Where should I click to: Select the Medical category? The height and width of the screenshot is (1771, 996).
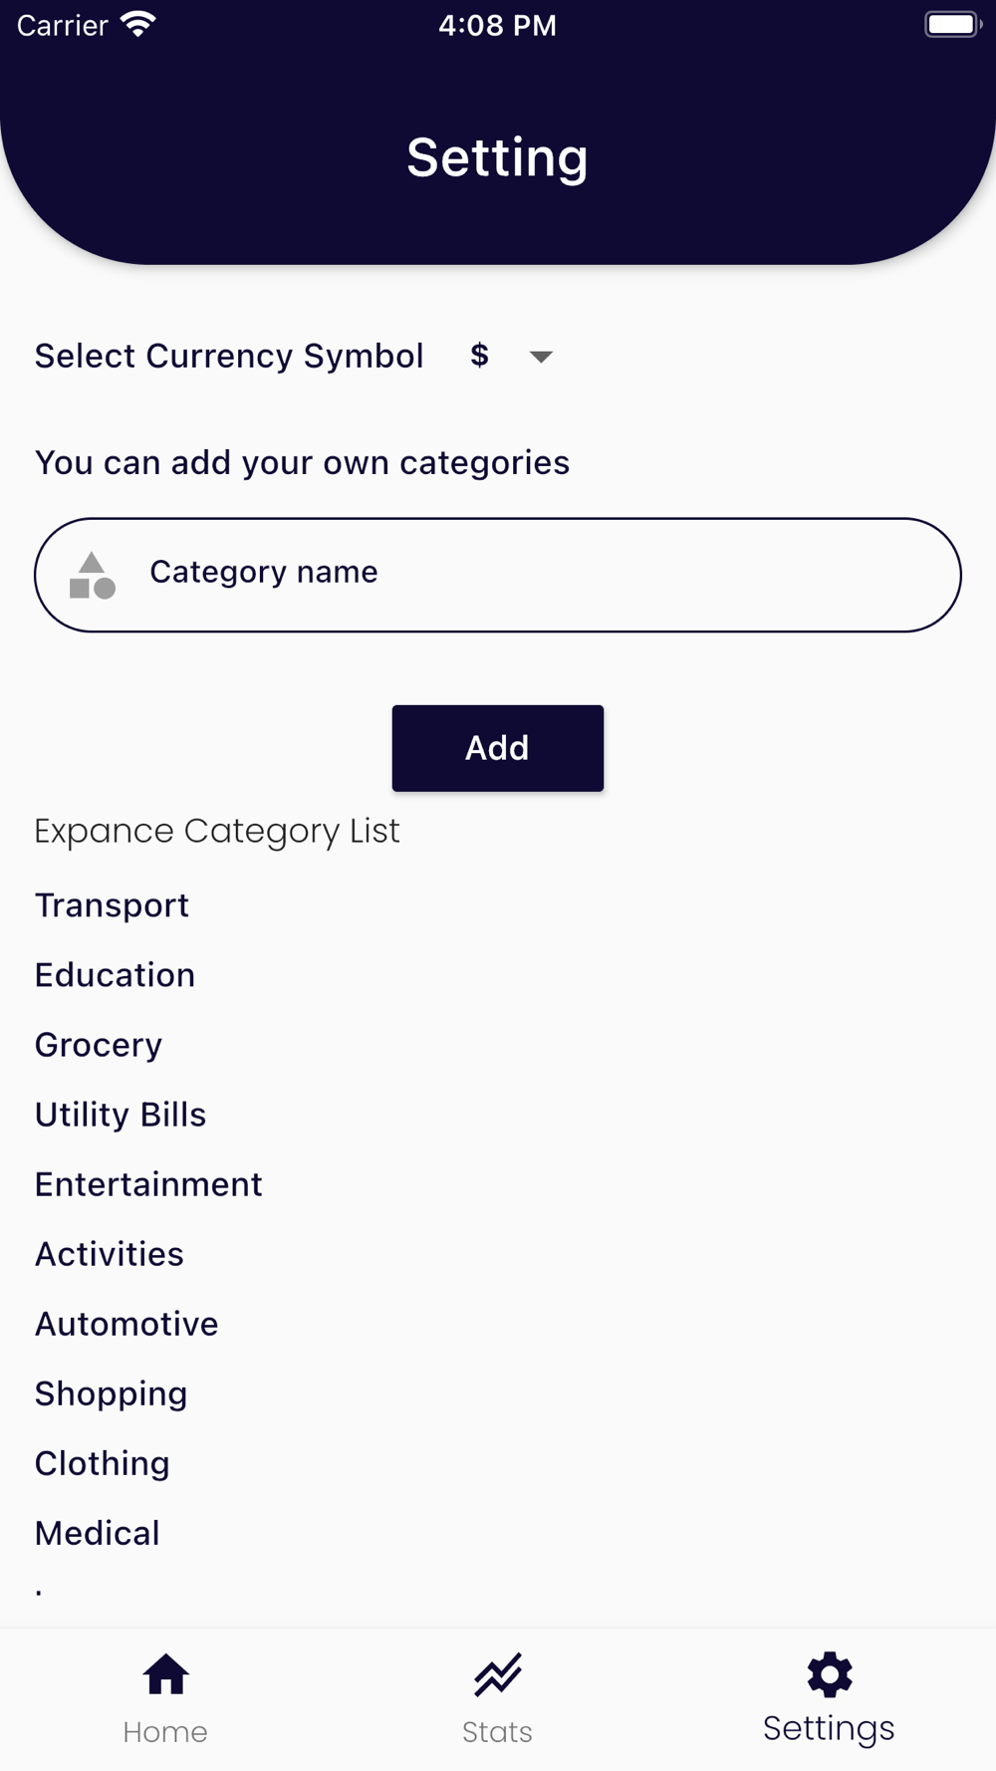point(98,1533)
